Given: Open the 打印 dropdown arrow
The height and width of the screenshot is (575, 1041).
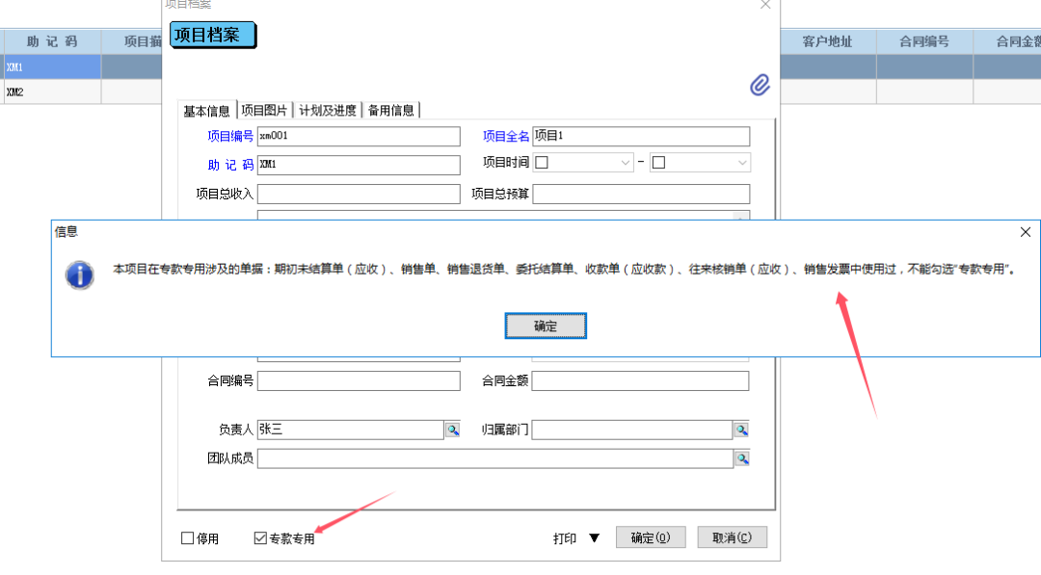Looking at the screenshot, I should [594, 537].
